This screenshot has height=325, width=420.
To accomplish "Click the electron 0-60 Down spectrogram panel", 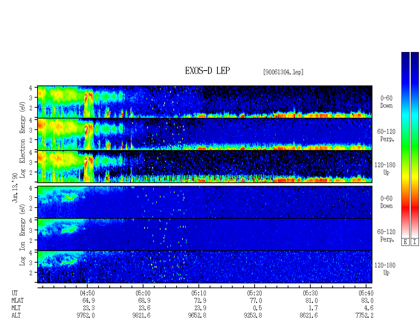I will coord(205,102).
